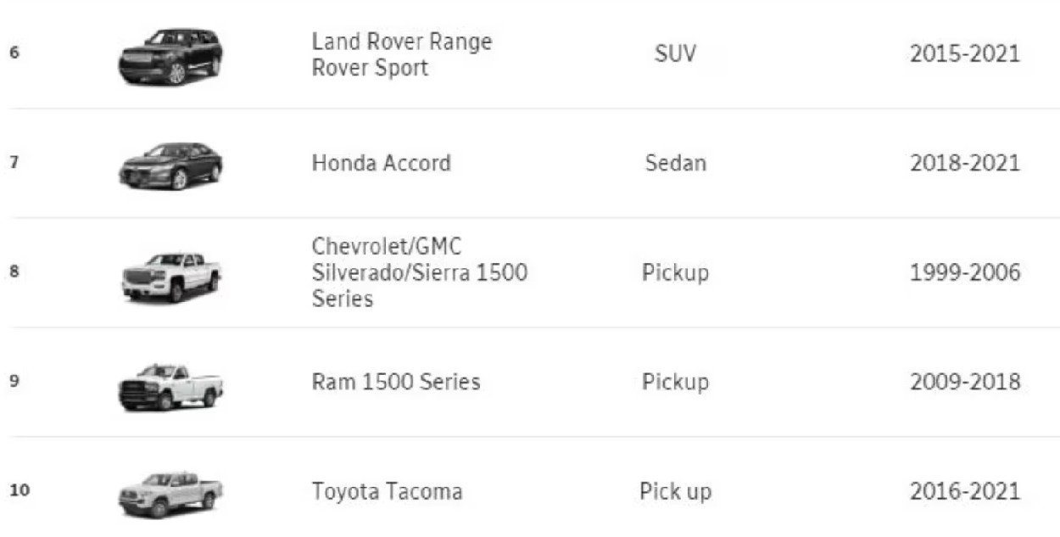This screenshot has width=1060, height=537.
Task: Click the Ram 1500 truck image
Action: tap(170, 386)
